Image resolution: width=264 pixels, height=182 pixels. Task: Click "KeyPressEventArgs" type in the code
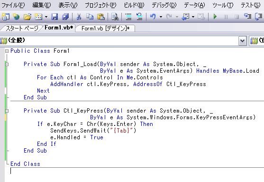224,117
